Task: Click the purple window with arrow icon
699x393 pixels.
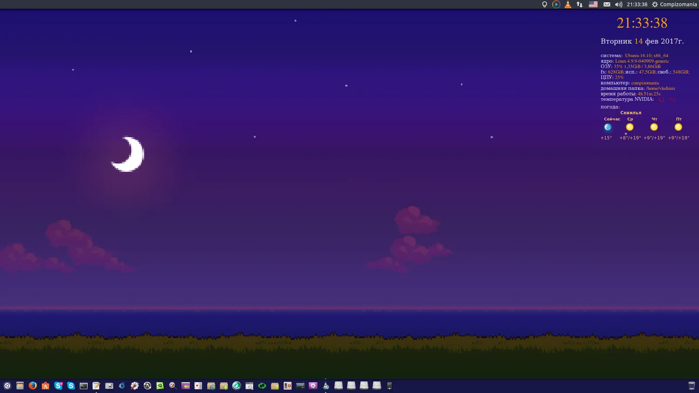Action: tap(186, 386)
